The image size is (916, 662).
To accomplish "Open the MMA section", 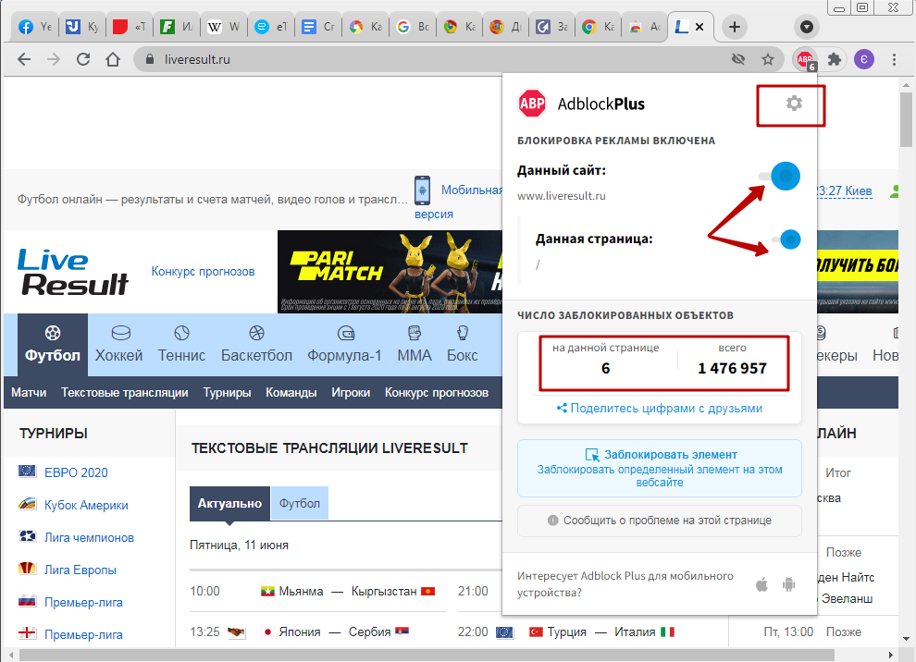I will coord(415,345).
